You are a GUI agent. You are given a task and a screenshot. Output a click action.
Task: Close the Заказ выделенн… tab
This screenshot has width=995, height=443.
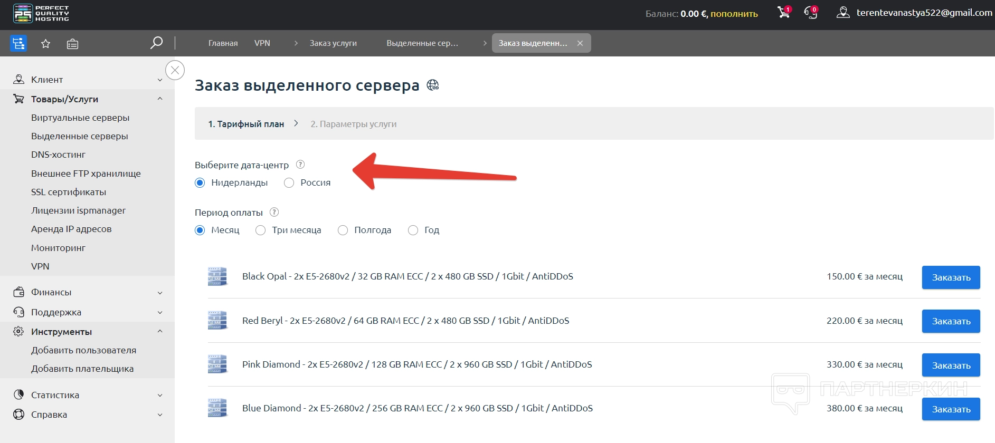[x=580, y=43]
